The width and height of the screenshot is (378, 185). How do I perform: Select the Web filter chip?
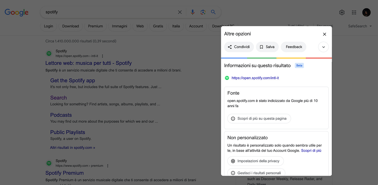tap(140, 26)
